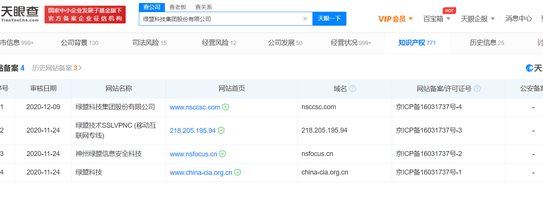The image size is (543, 207).
Task: Open help icon next to 域名 header
Action: click(352, 88)
